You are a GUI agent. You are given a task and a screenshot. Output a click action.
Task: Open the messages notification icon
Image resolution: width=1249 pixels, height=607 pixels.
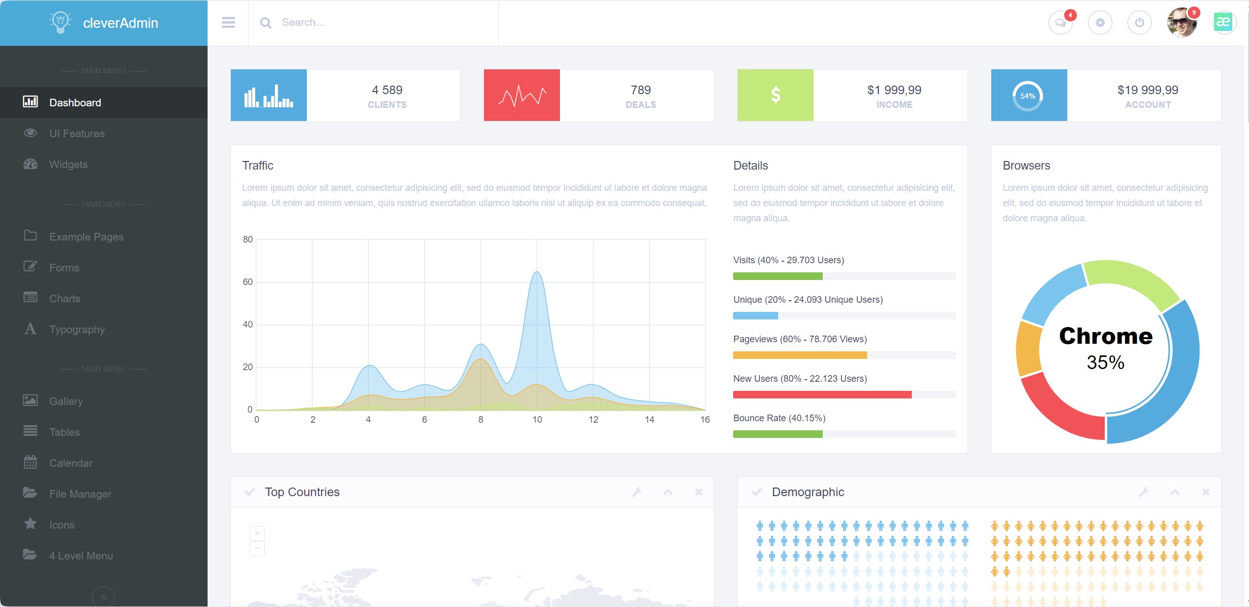1060,23
